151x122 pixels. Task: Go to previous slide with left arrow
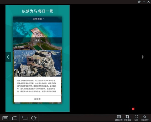tap(8, 57)
